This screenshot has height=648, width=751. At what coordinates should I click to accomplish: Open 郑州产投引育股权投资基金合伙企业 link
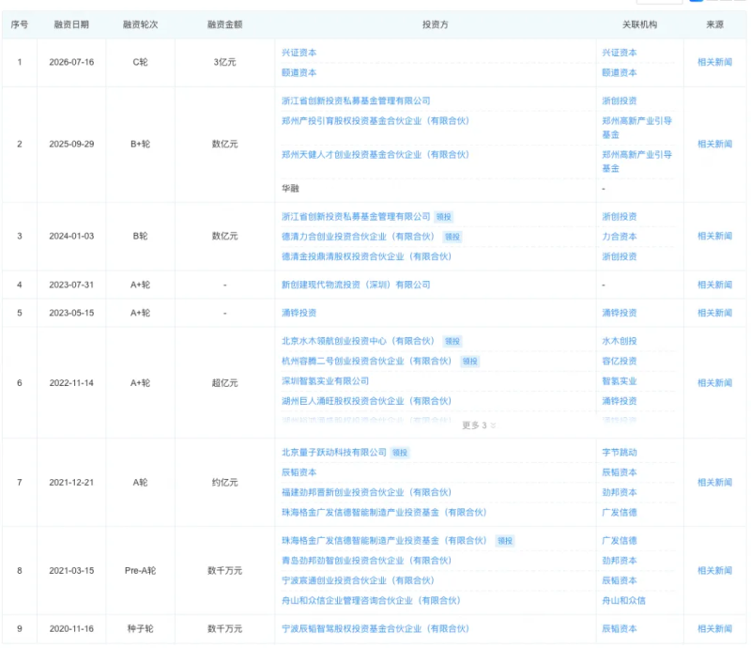pyautogui.click(x=375, y=121)
